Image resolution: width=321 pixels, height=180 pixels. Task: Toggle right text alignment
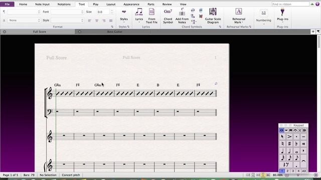click(x=104, y=20)
